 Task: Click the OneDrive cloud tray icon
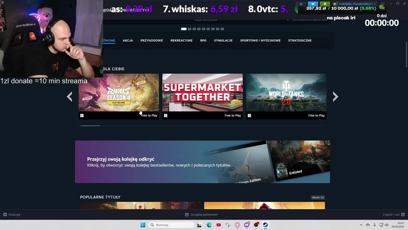(368, 225)
